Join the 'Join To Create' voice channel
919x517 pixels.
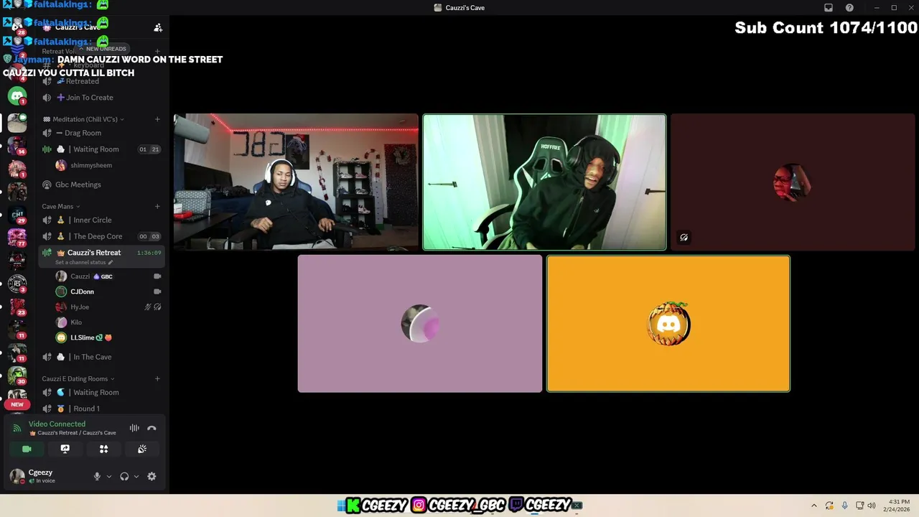point(101,98)
